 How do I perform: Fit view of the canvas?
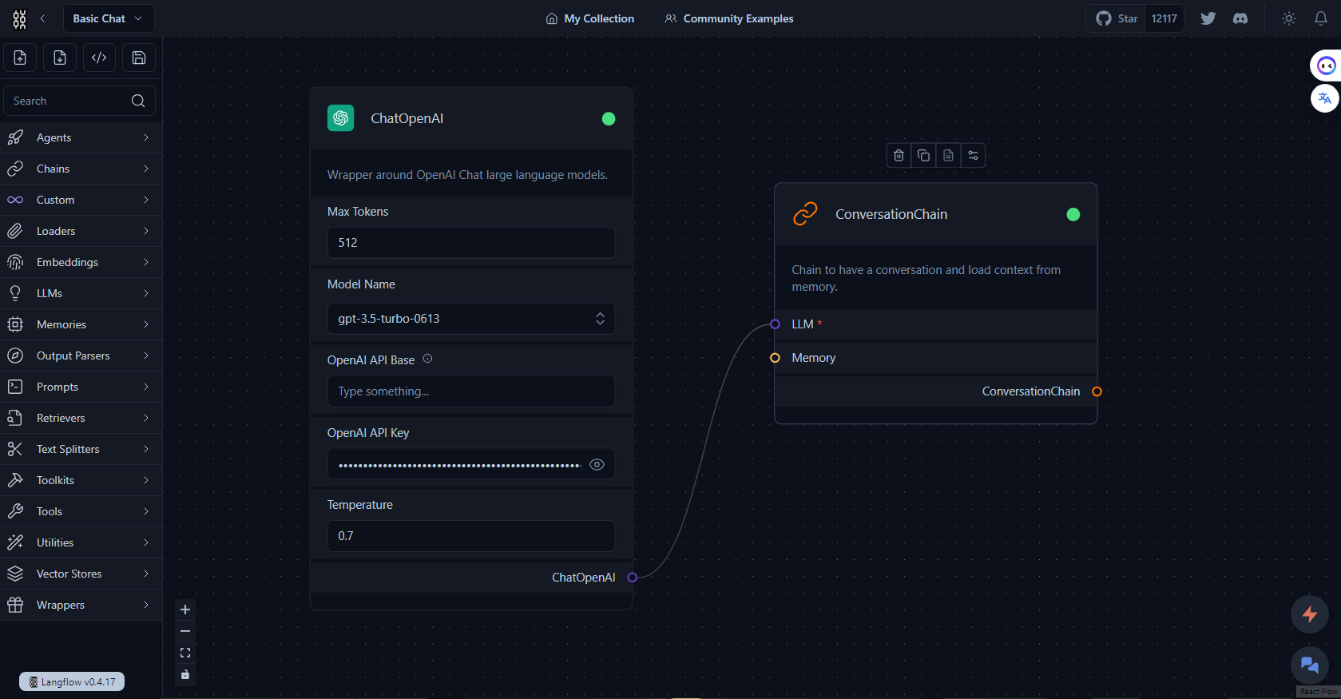click(185, 653)
